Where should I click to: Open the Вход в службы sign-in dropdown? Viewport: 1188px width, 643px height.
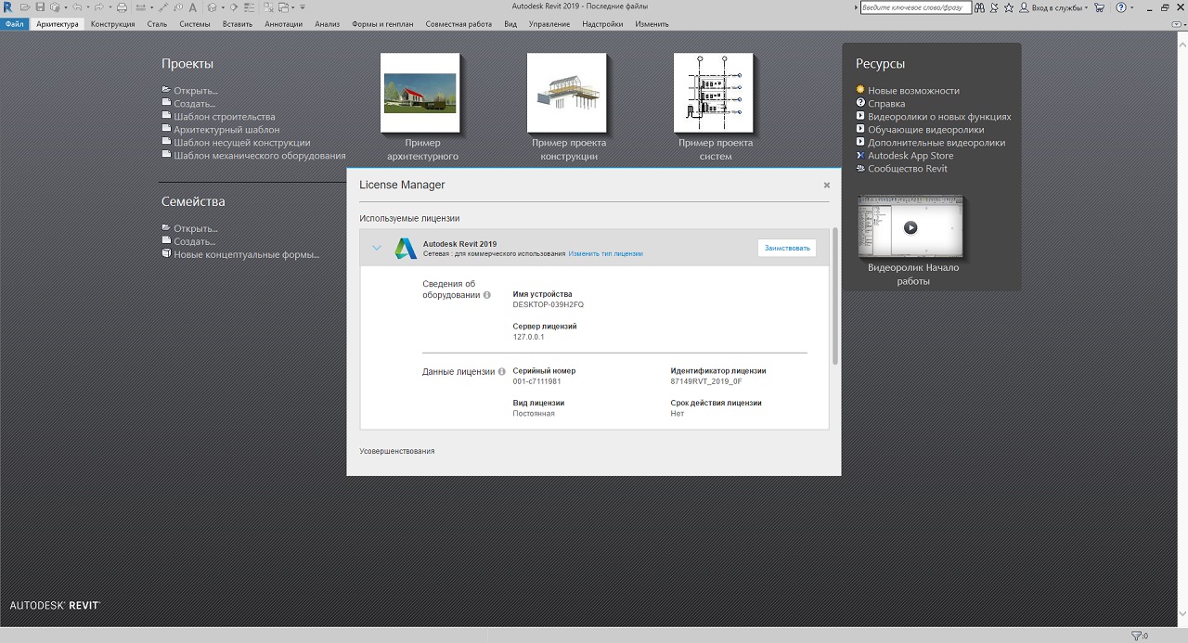click(x=1055, y=7)
